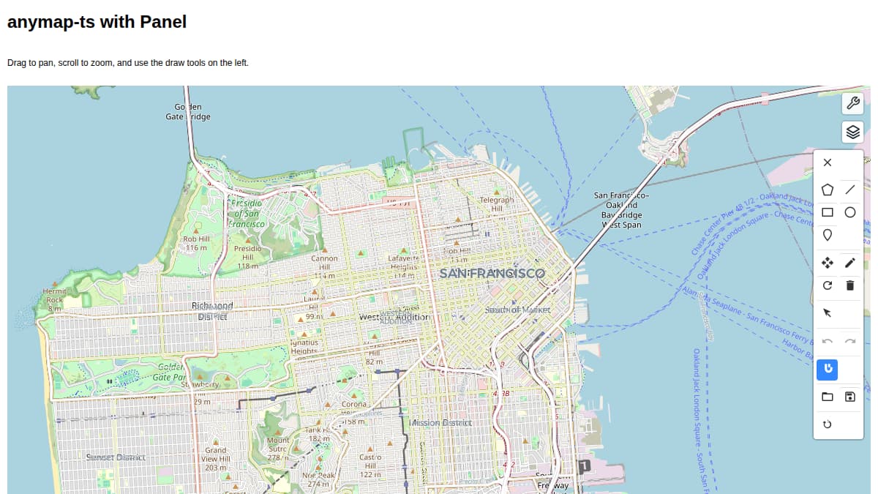Click the SAN FRANCISCO map label
Image resolution: width=878 pixels, height=494 pixels.
click(492, 273)
